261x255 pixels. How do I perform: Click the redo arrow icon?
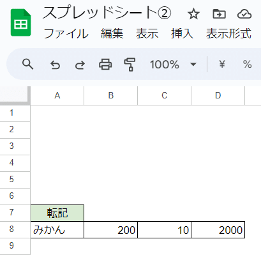pos(80,65)
